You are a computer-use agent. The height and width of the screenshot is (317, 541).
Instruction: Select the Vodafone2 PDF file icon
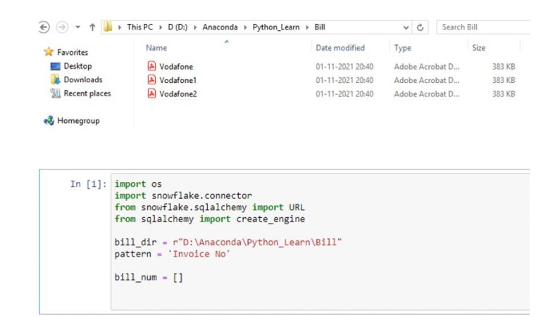tap(151, 93)
